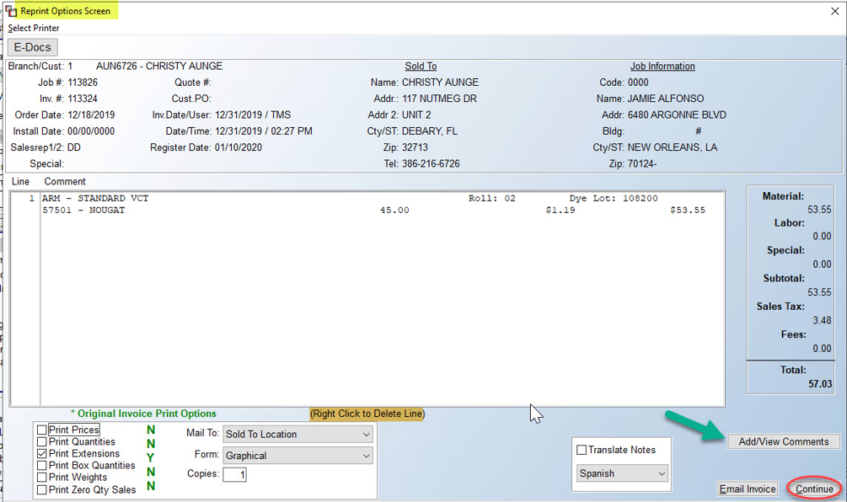The height and width of the screenshot is (502, 847).
Task: Open the Form dropdown showing Graphical
Action: click(x=298, y=457)
